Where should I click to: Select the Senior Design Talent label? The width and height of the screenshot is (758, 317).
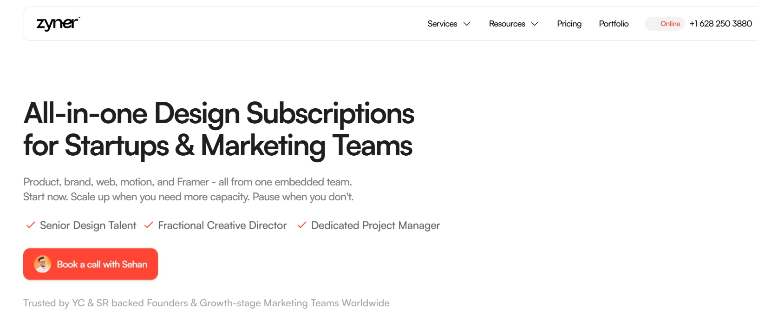tap(88, 225)
